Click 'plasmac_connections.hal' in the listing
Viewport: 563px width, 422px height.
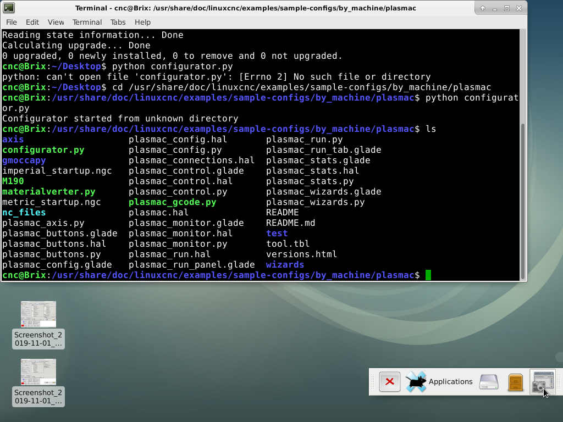(192, 160)
